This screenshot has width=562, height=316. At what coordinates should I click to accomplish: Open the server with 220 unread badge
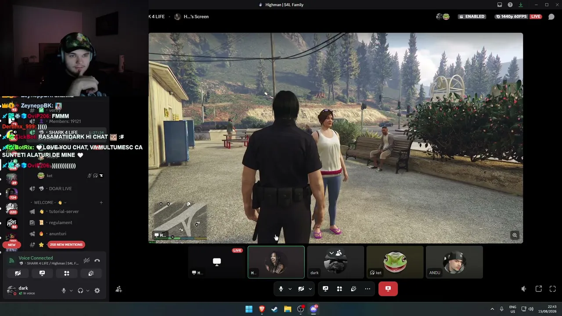click(11, 209)
